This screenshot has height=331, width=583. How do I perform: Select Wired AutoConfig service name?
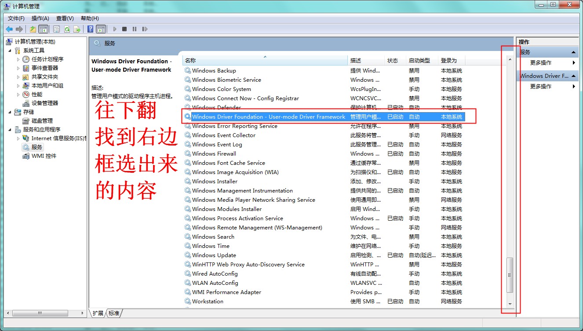[215, 273]
